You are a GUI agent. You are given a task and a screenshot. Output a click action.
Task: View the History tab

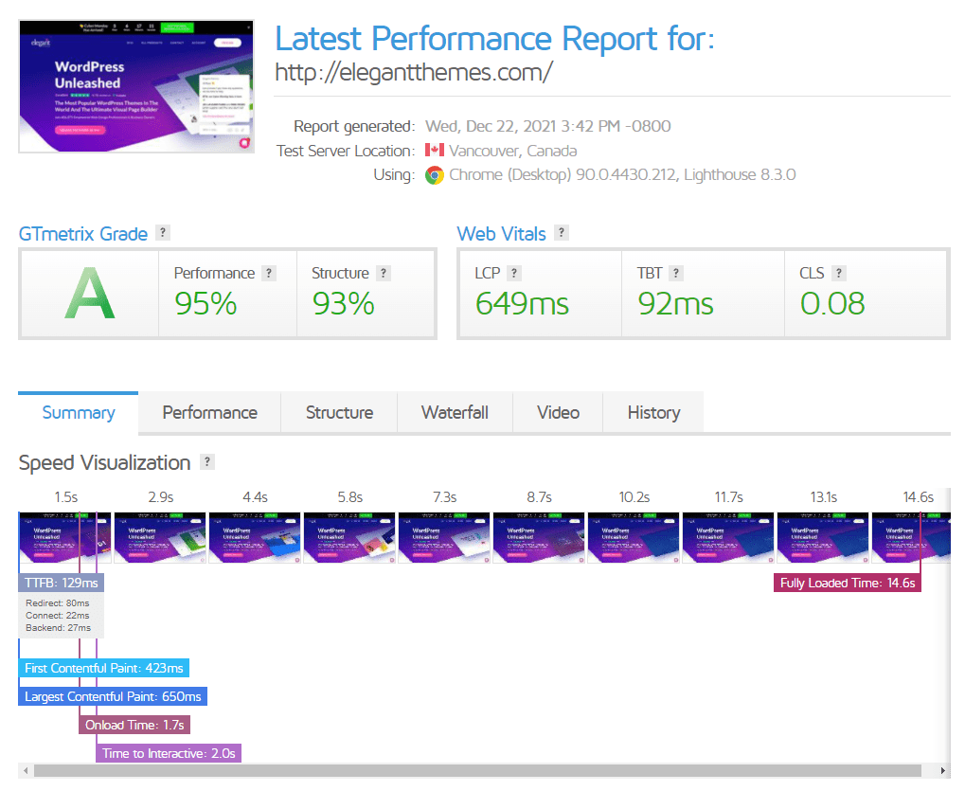coord(652,412)
